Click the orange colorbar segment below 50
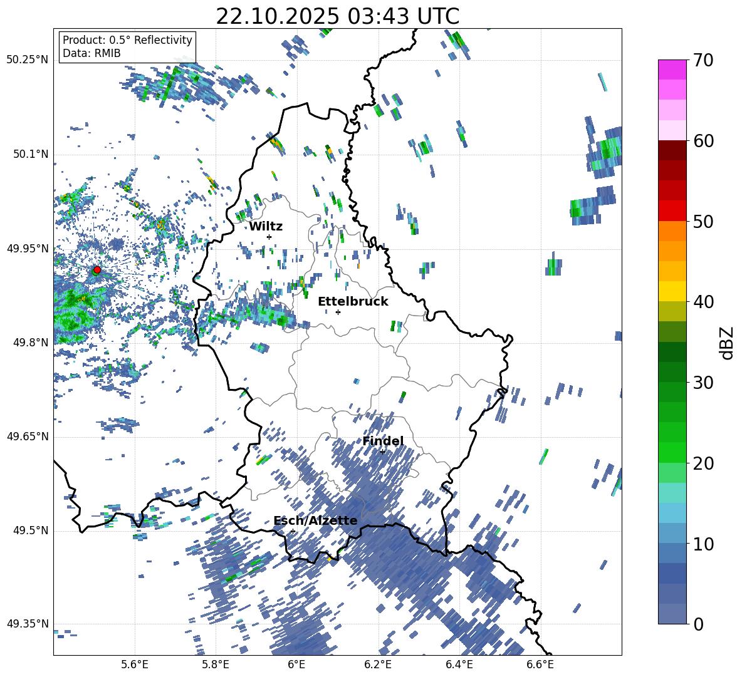 click(672, 231)
